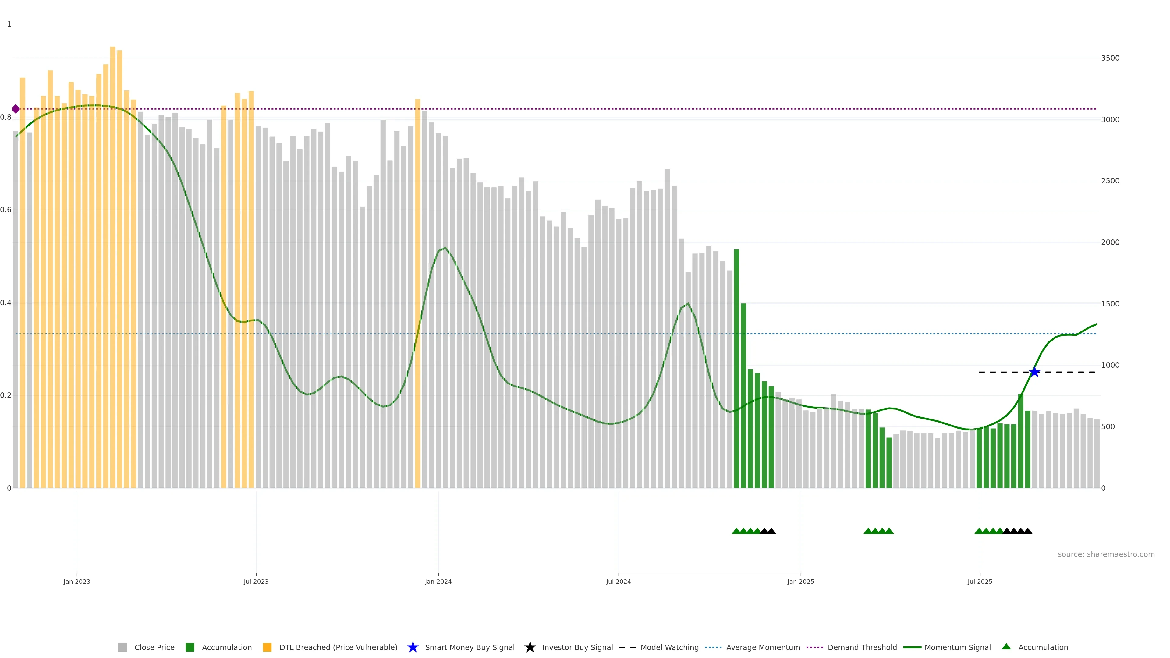The image size is (1170, 658).
Task: Click the Average Momentum dotted legend line
Action: click(x=713, y=647)
